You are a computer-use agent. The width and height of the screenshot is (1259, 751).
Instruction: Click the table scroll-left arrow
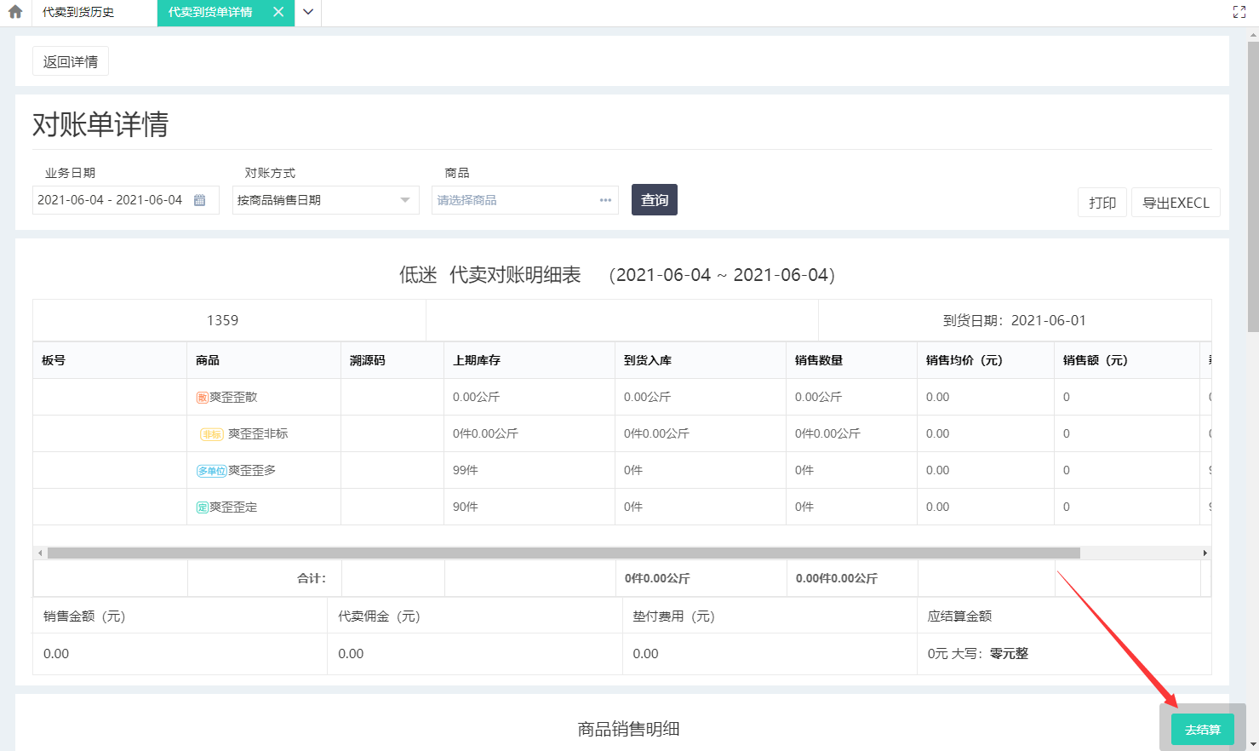(x=40, y=553)
